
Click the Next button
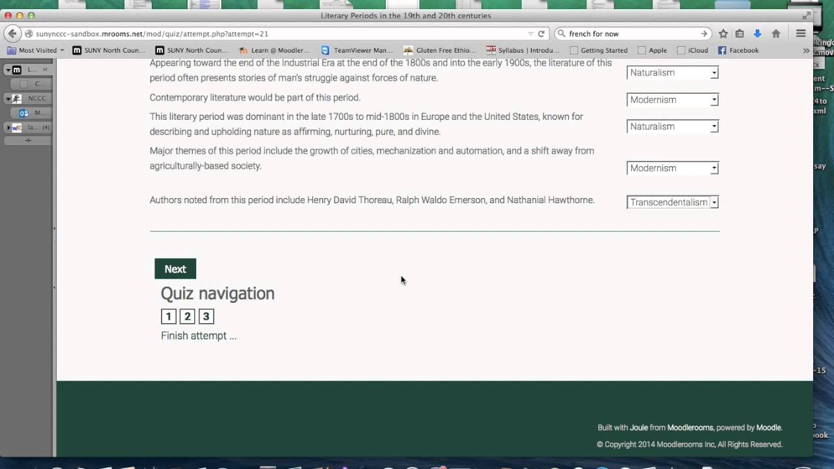(x=175, y=269)
